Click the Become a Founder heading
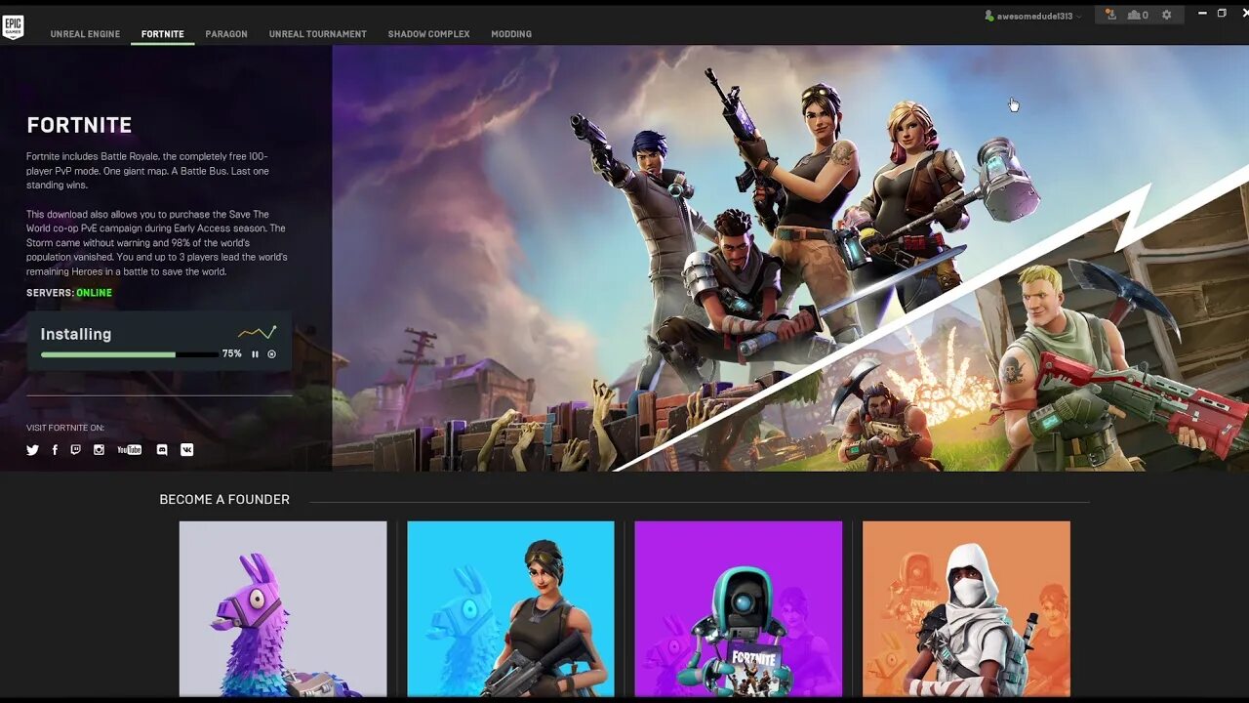The height and width of the screenshot is (703, 1249). [x=224, y=499]
